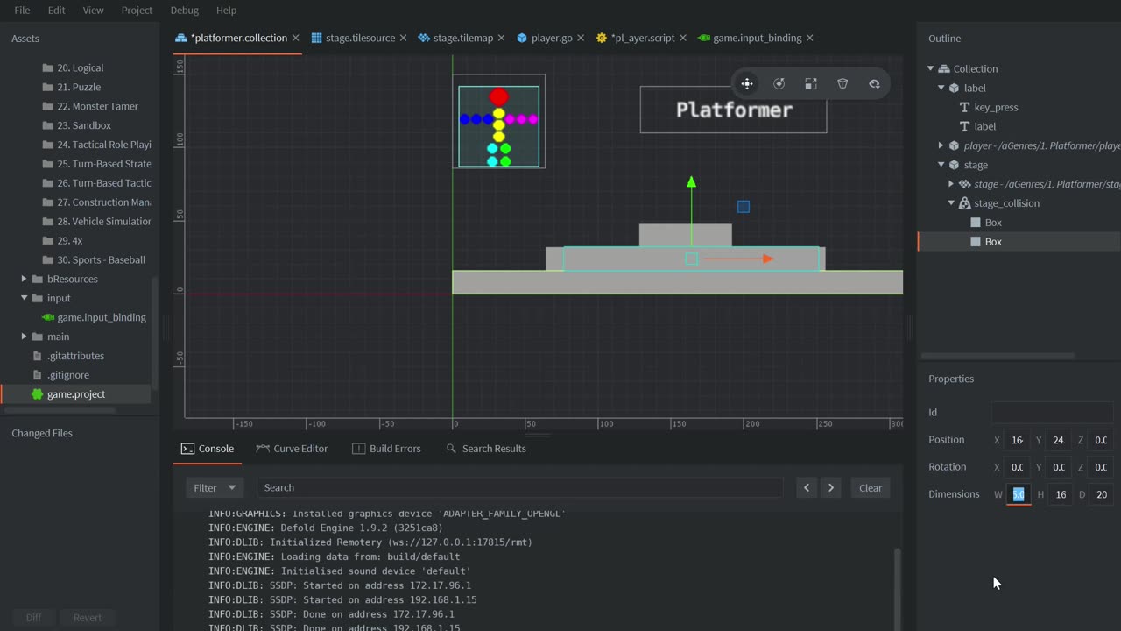
Task: Click the Search Results magnifier icon
Action: [451, 449]
